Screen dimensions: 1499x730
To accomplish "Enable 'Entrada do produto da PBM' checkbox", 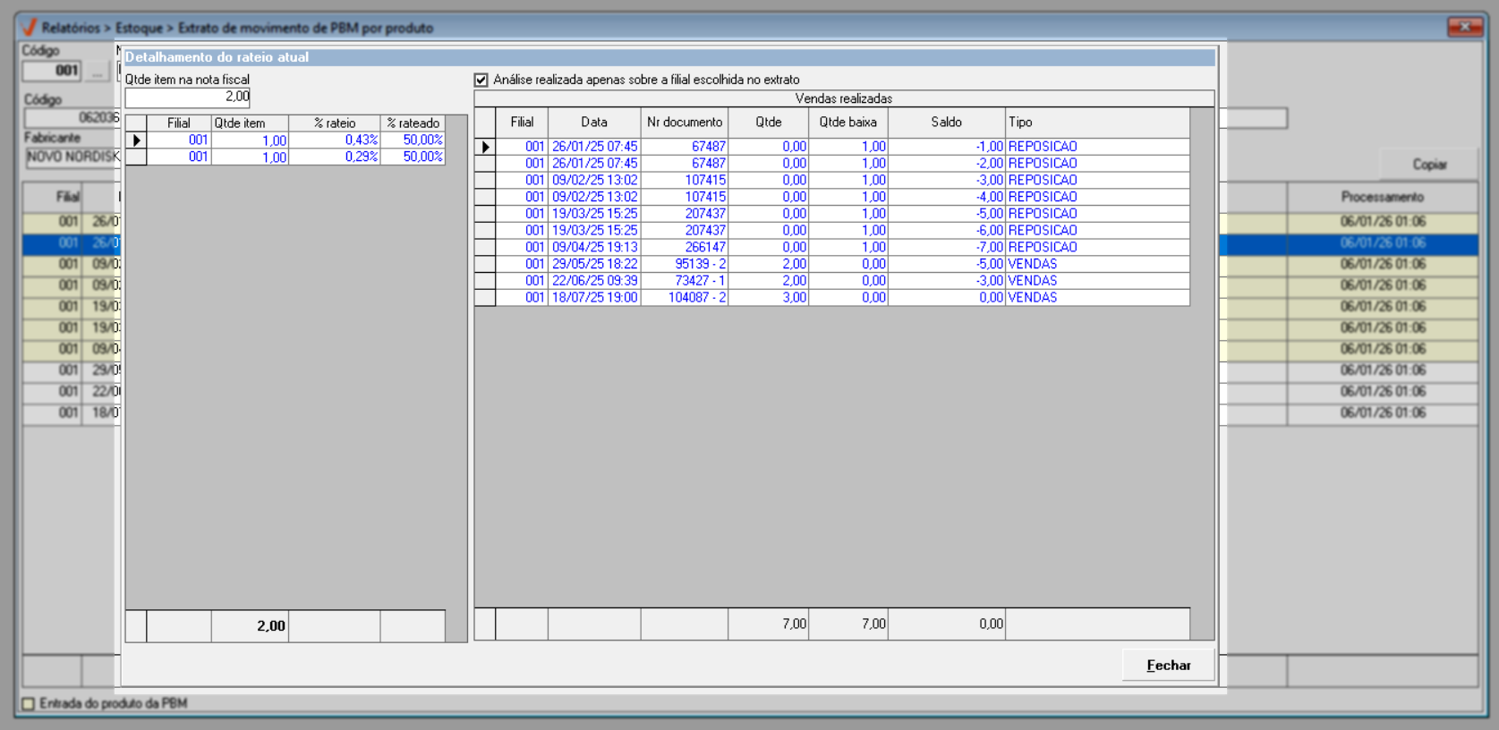I will (x=29, y=703).
